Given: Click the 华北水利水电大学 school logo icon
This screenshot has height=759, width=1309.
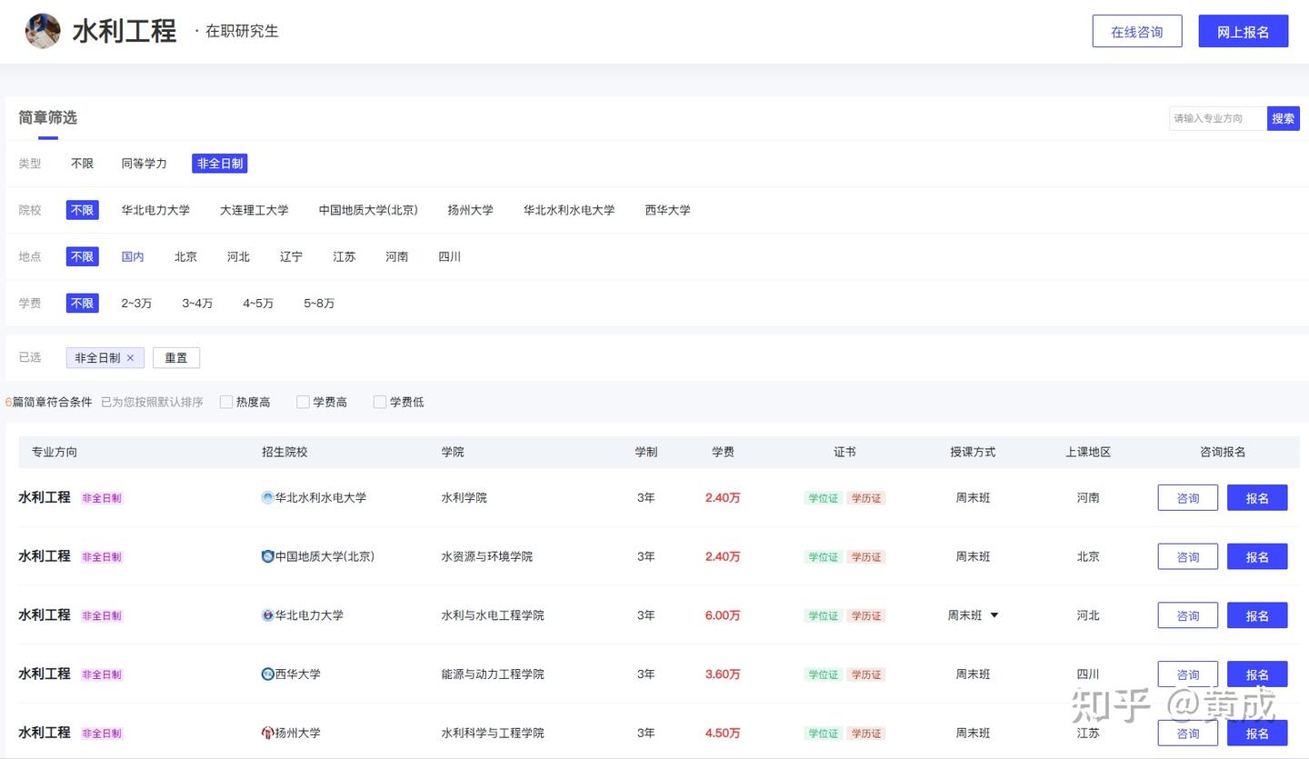Looking at the screenshot, I should tap(267, 498).
